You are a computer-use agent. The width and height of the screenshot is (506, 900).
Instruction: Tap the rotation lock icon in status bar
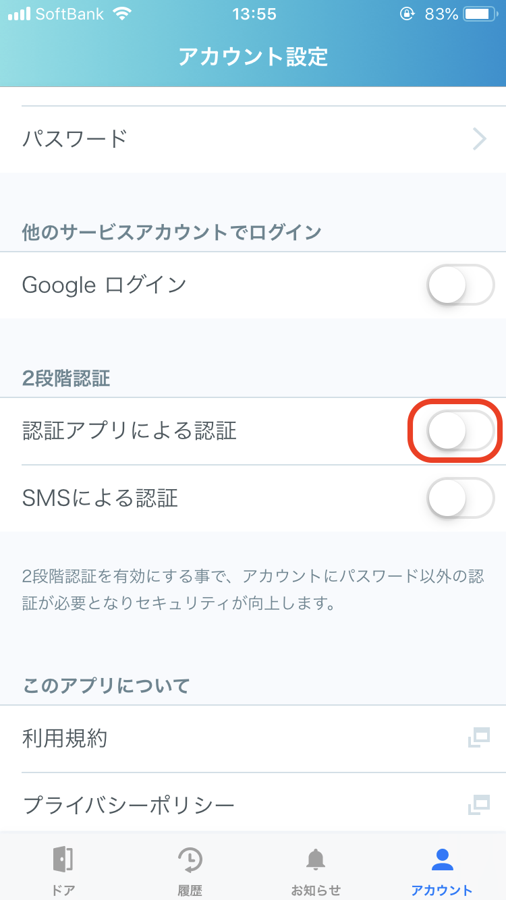tap(407, 13)
